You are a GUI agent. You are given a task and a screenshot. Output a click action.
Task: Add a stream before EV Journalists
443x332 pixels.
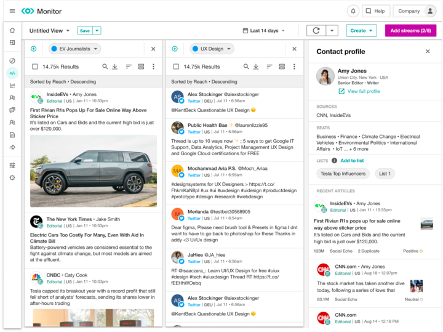[34, 49]
